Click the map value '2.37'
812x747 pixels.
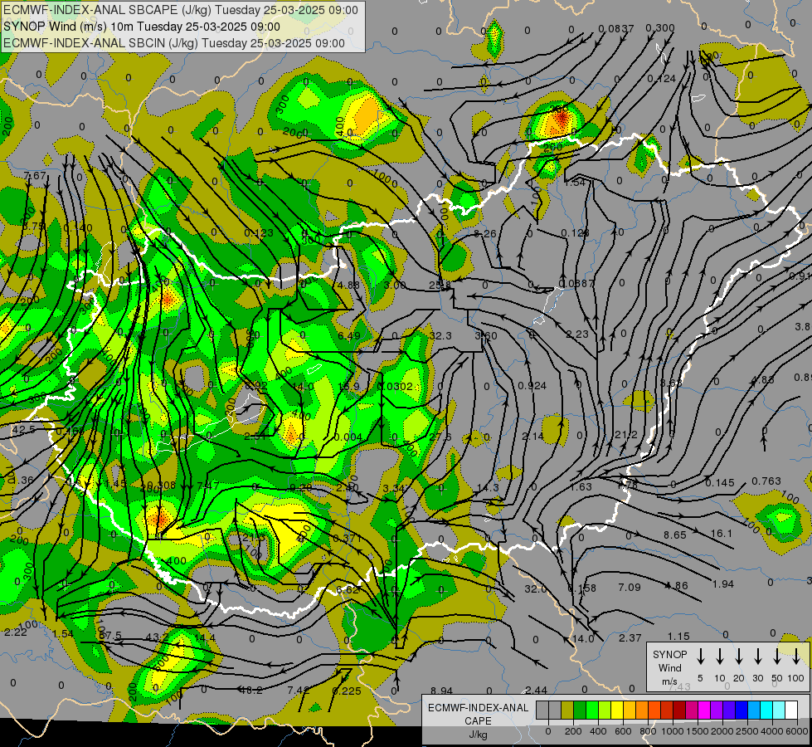point(630,638)
